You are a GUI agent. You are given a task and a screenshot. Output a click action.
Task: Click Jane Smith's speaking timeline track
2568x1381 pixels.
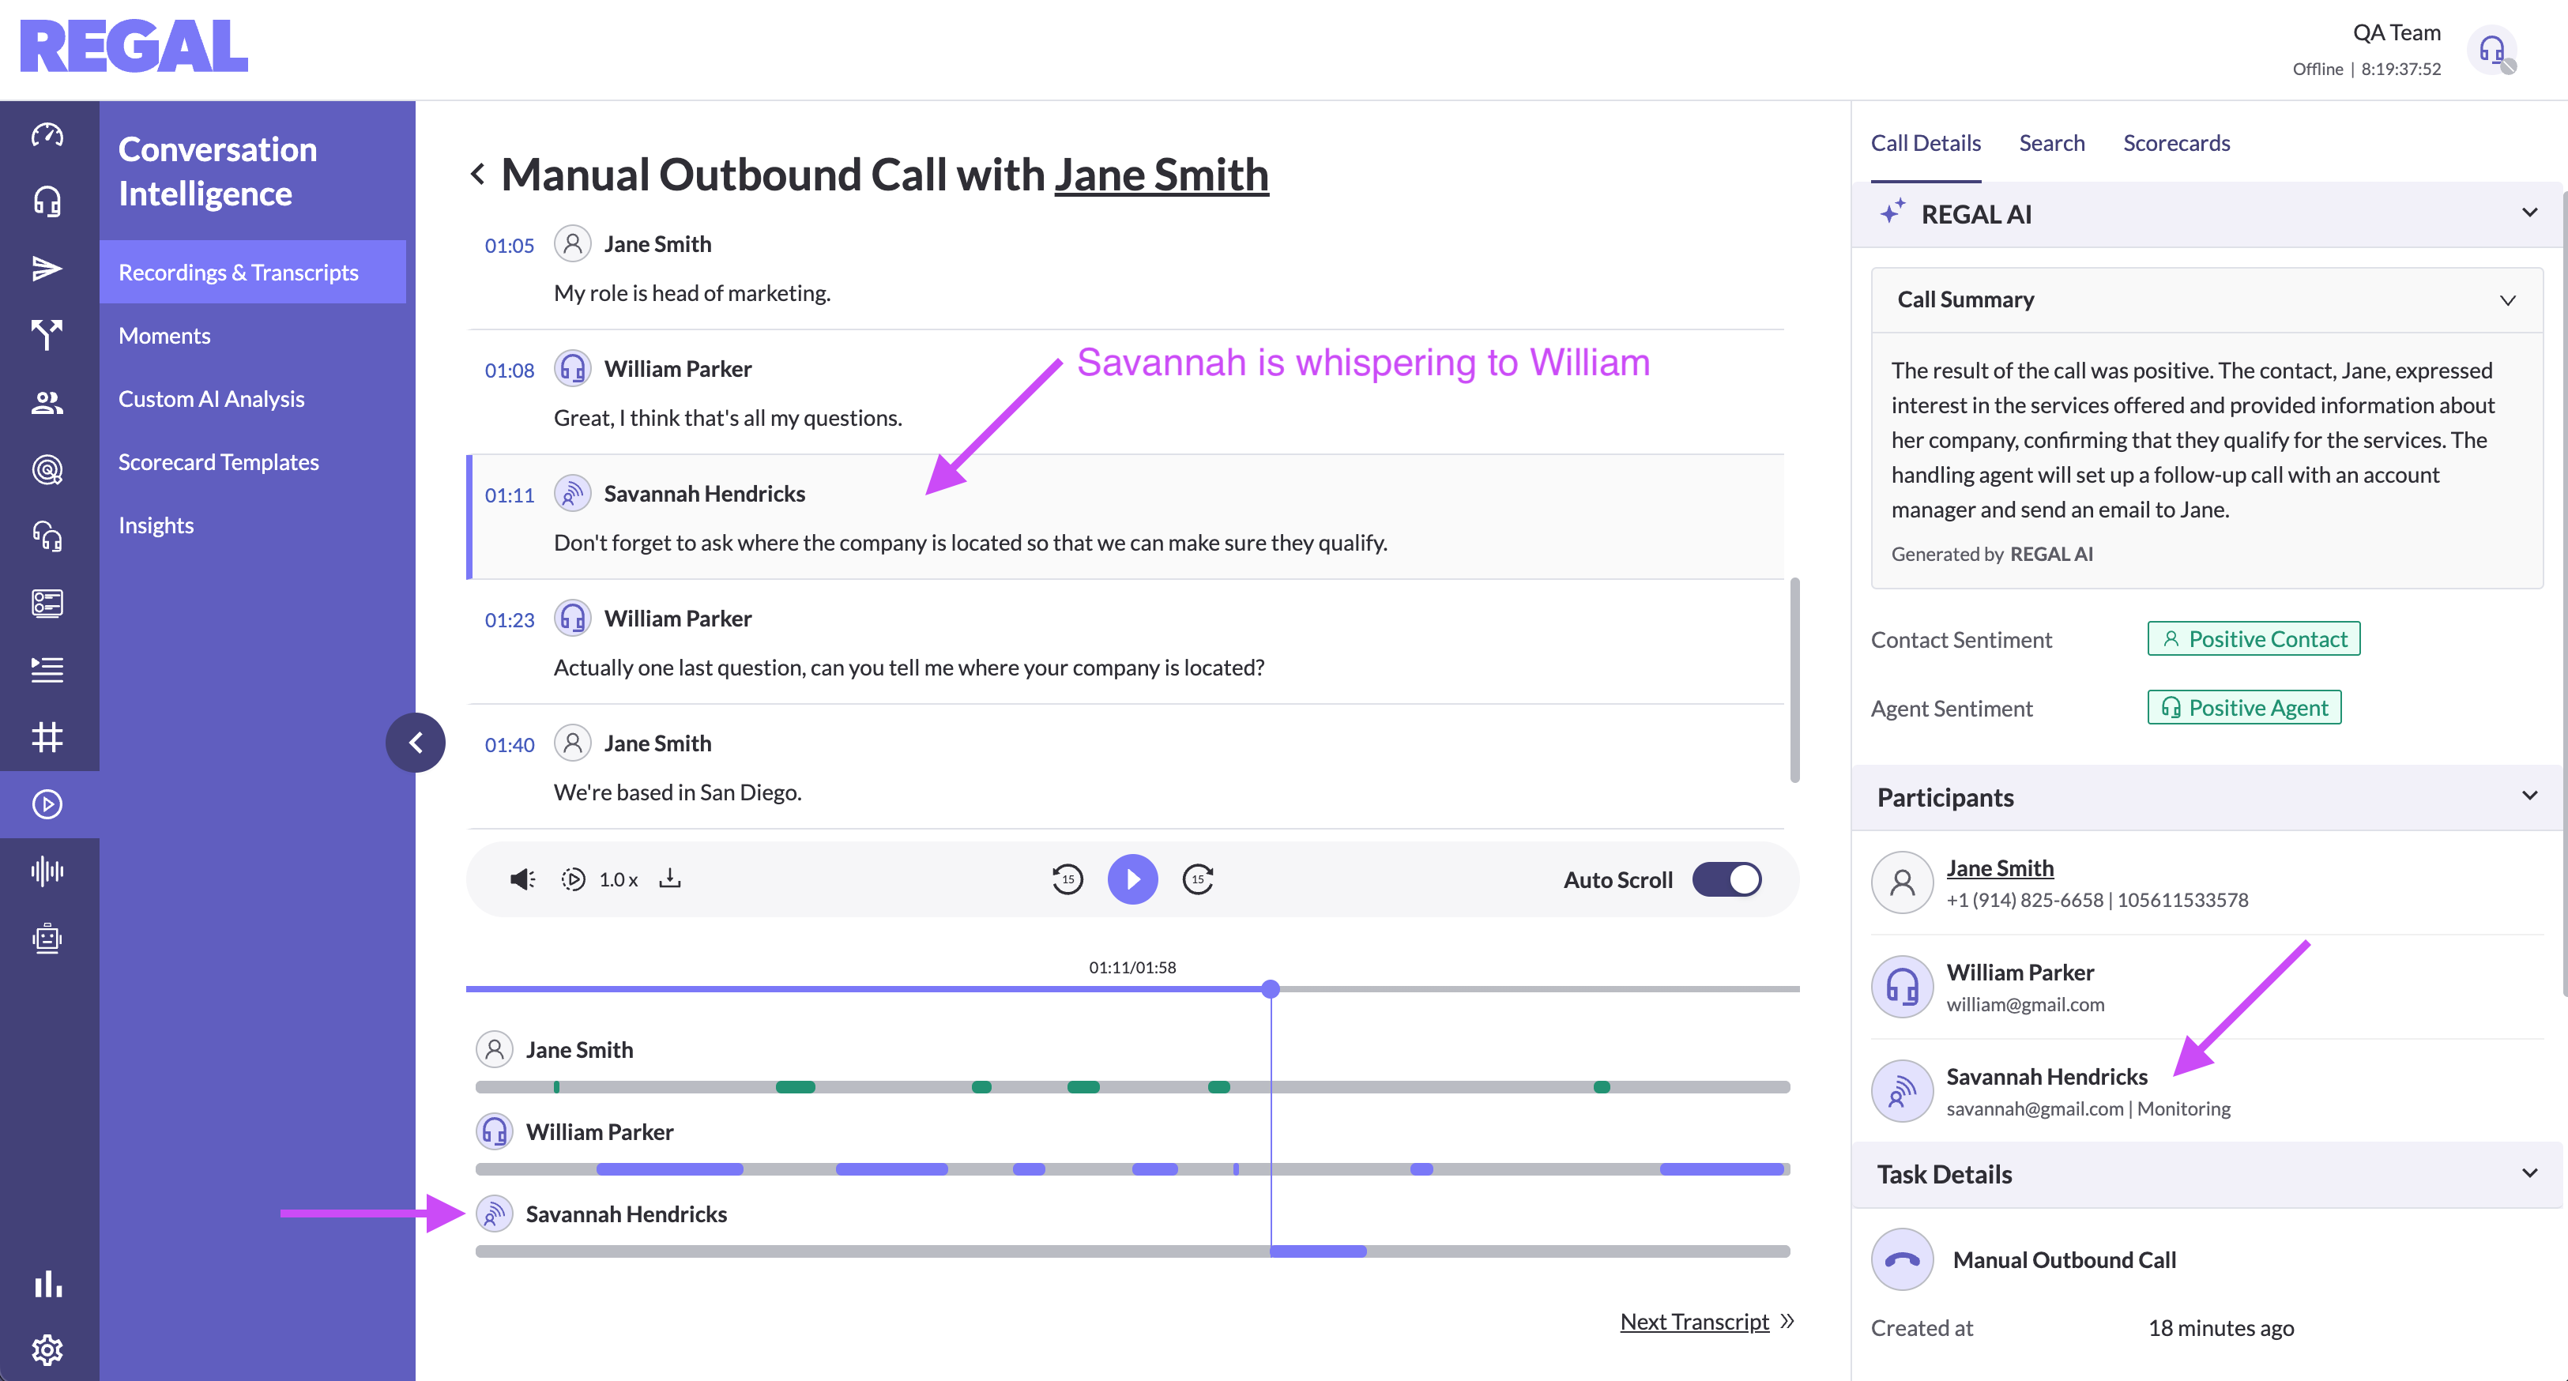click(1132, 1087)
